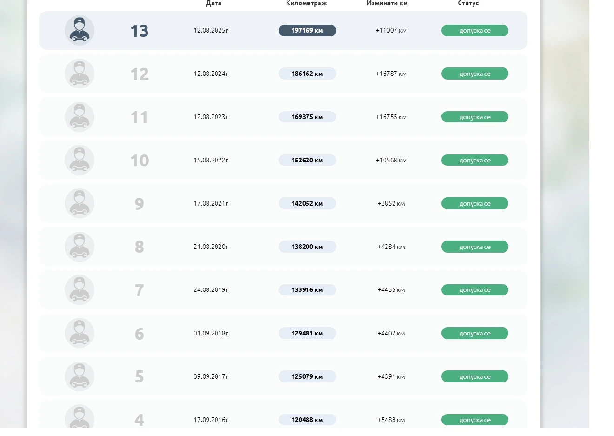614x436 pixels.
Task: Click the mechanic icon for inspection 5
Action: point(80,376)
